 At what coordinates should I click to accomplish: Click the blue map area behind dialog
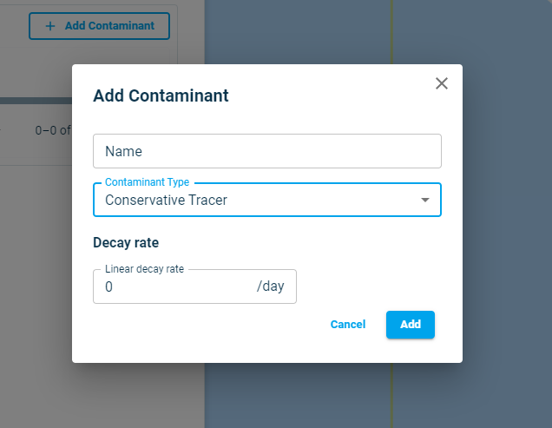coord(503,217)
